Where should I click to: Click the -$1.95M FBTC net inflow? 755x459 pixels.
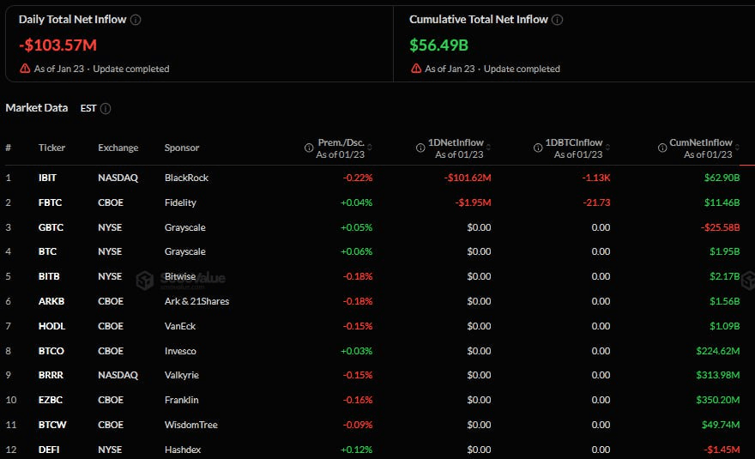point(473,202)
